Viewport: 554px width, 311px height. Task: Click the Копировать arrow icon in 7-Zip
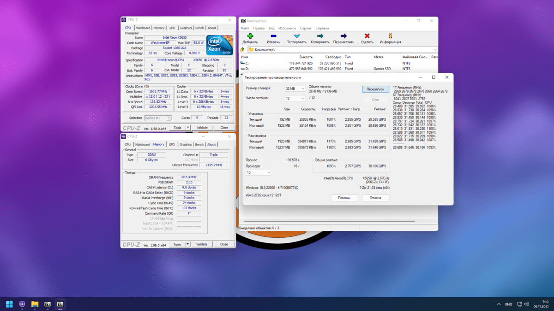pos(320,36)
